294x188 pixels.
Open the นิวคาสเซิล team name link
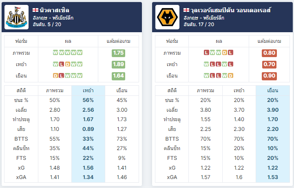54,10
